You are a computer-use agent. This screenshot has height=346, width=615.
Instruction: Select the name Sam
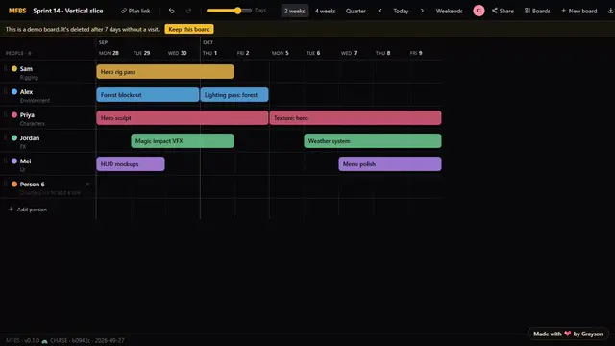tap(26, 68)
